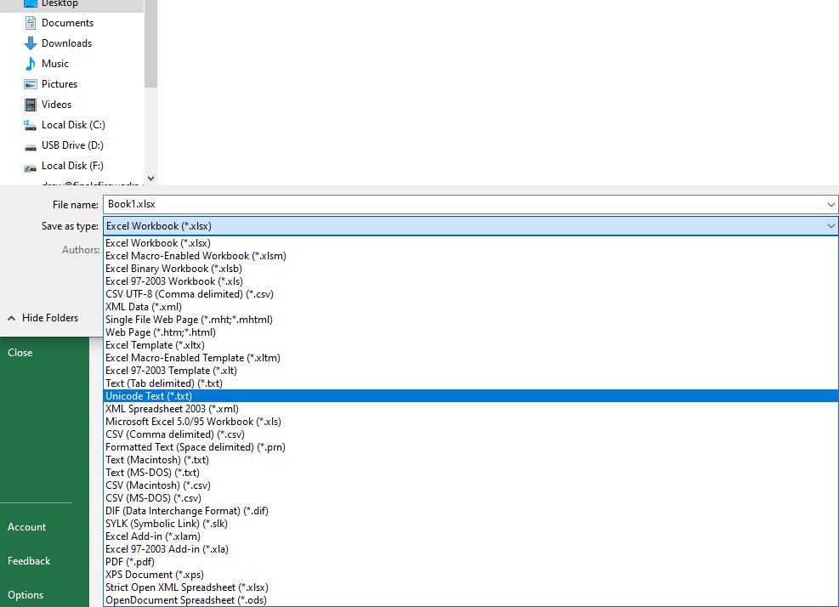Open Feedback in the backstage sidebar
This screenshot has width=839, height=607.
pyautogui.click(x=29, y=561)
